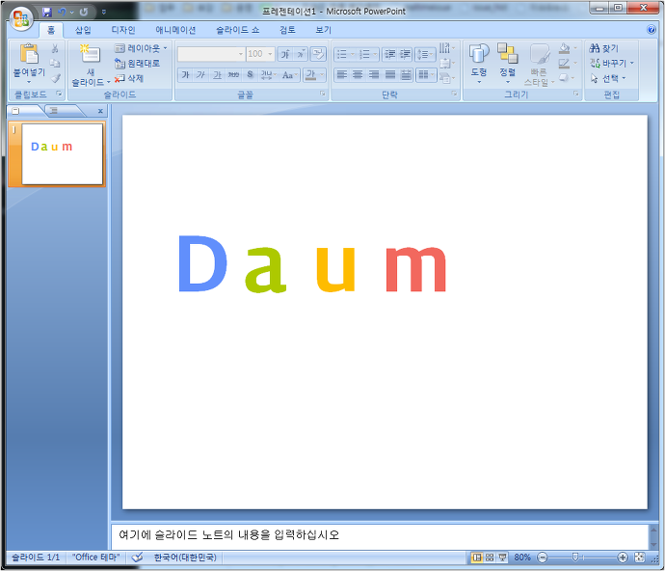Click the 찾기 find button

click(x=604, y=48)
